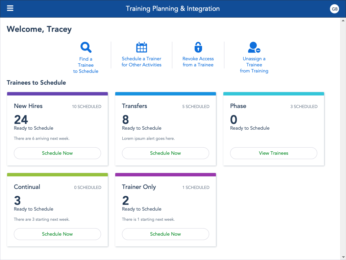Click the magnifying glass search icon
This screenshot has width=346, height=260.
coord(86,47)
